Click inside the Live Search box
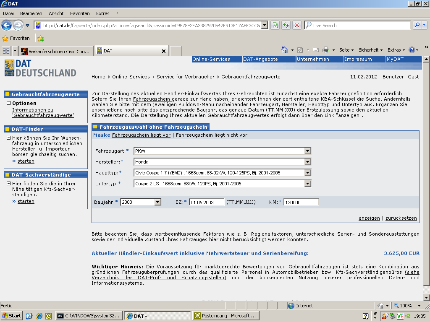Screen dimensions: 430x322 click(357, 26)
